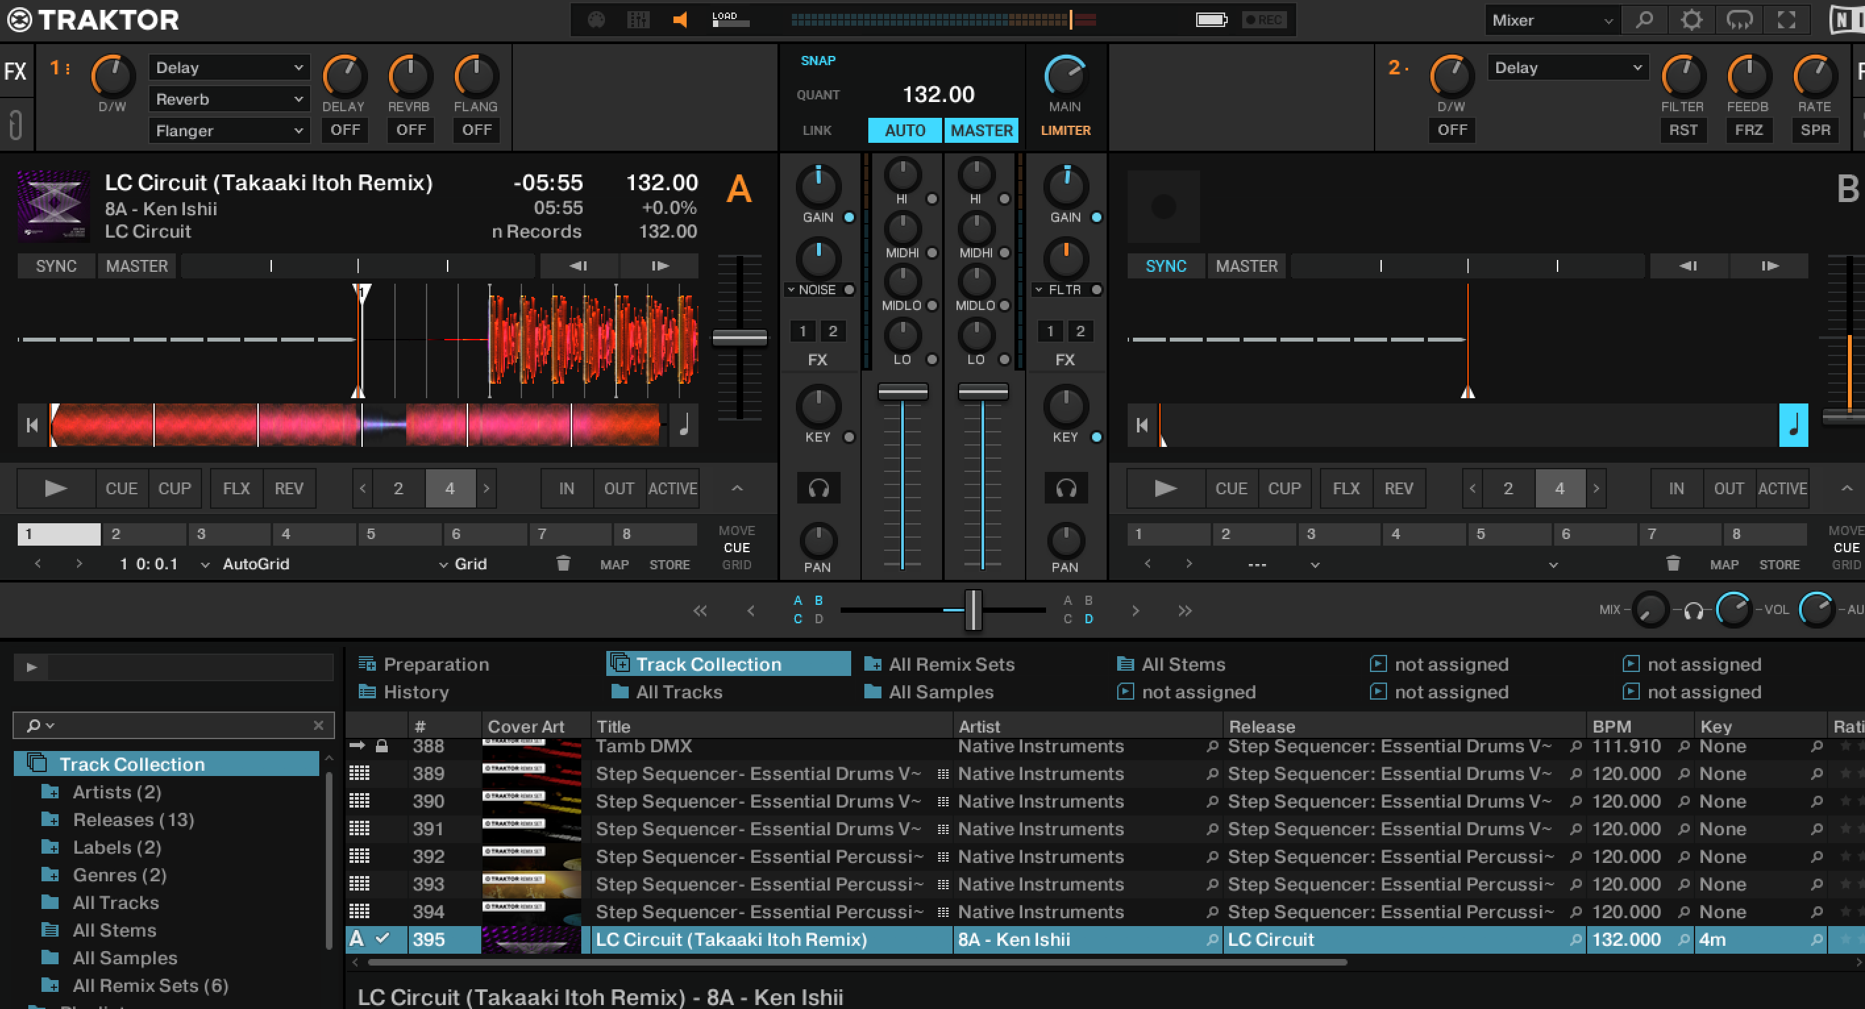
Task: Collapse Deck A advanced panel chevron
Action: [737, 488]
